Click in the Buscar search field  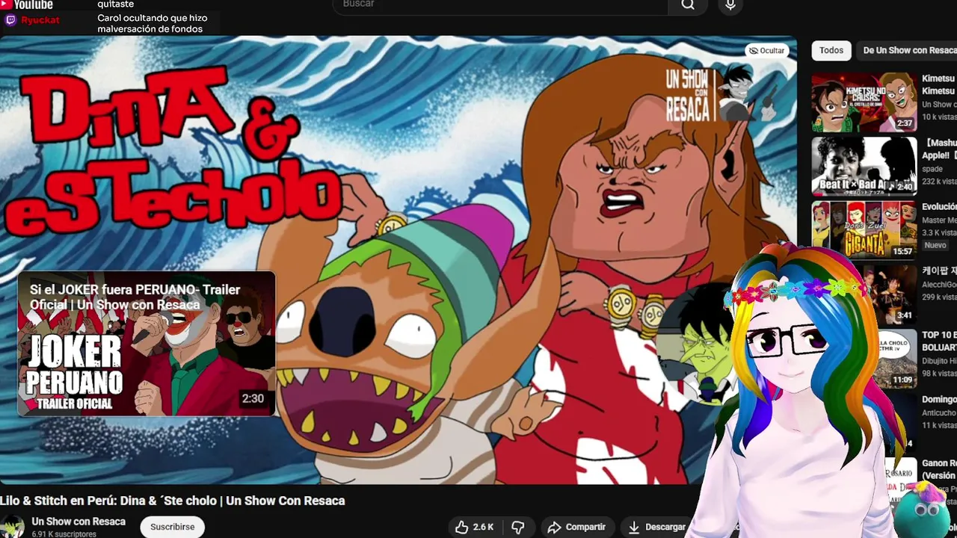pyautogui.click(x=500, y=5)
